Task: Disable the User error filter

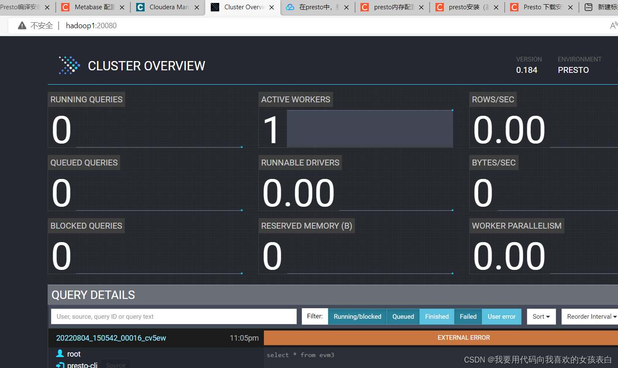Action: pyautogui.click(x=501, y=316)
